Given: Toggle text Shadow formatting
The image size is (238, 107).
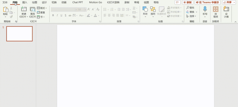Looking at the screenshot, I should pyautogui.click(x=65, y=15).
